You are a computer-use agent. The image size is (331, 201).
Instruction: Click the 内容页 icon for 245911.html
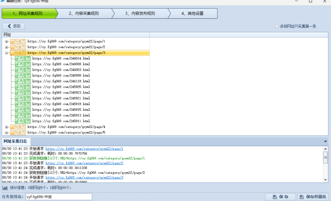23,121
